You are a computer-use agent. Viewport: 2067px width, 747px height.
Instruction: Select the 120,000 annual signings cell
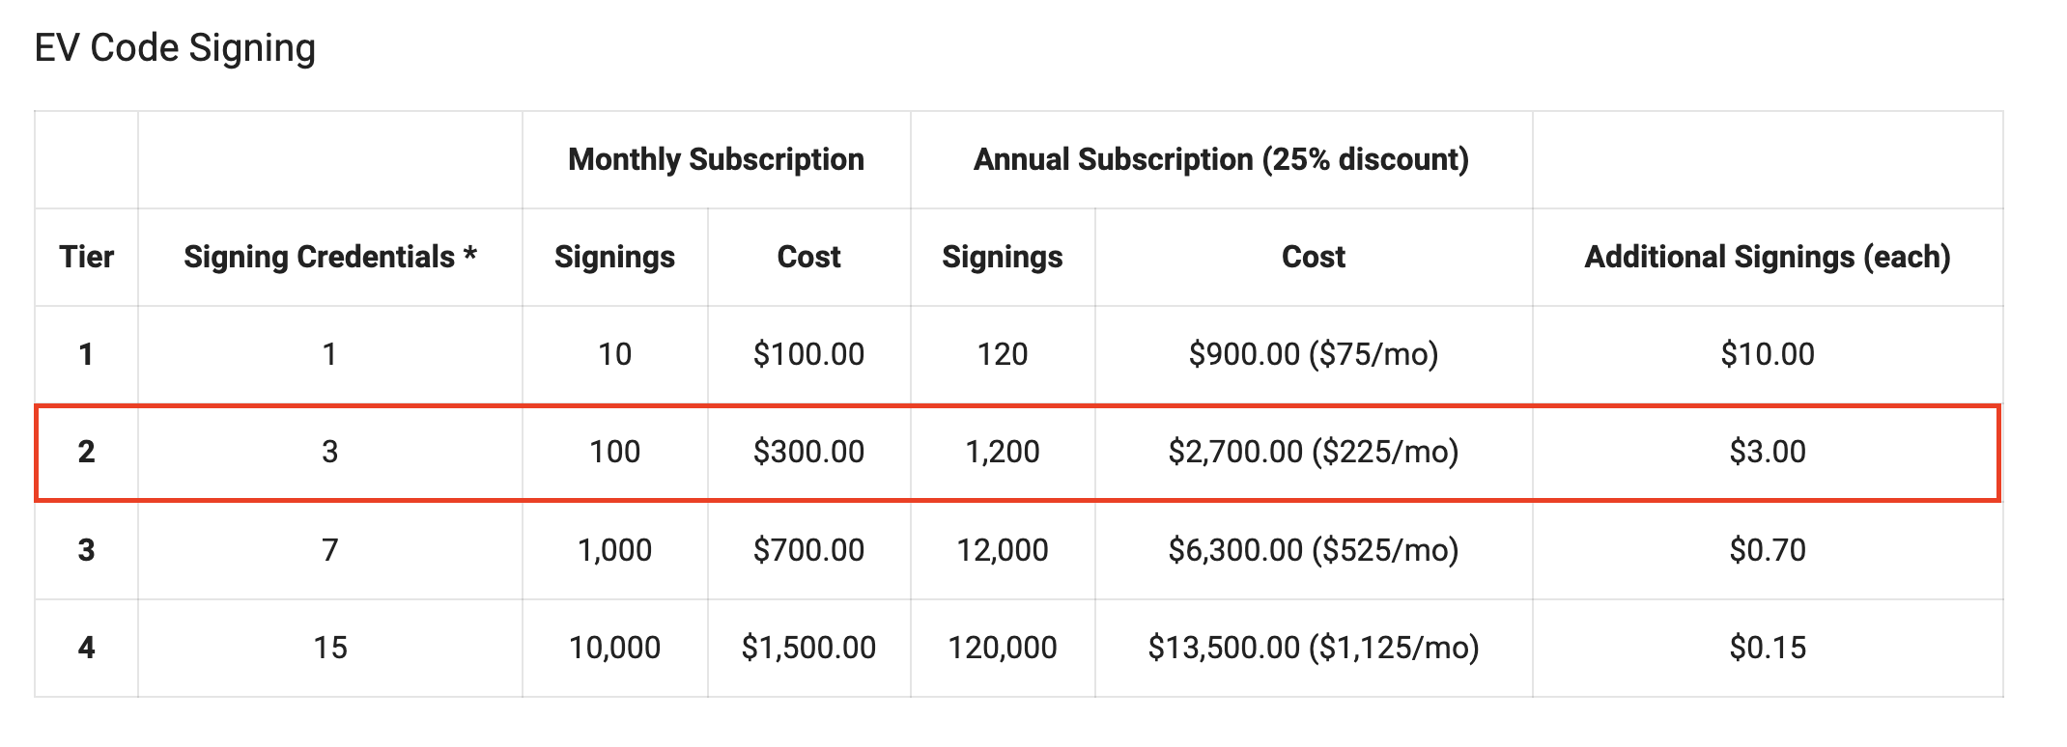pos(1002,648)
